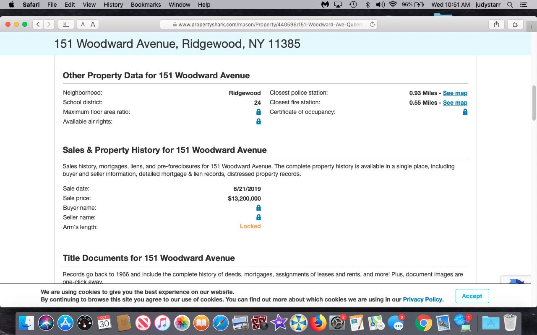Image resolution: width=537 pixels, height=335 pixels.
Task: Open the Safari Share button
Action: pos(496,24)
